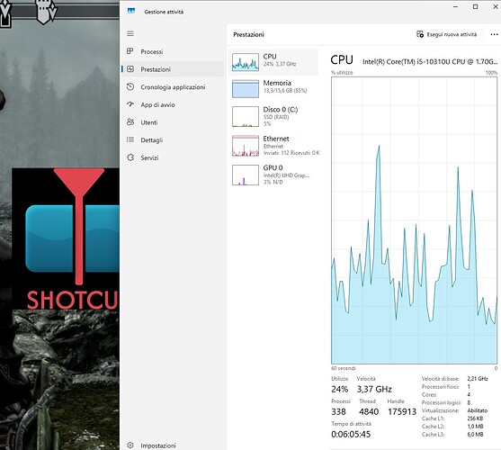Switch to the Utenti page
The height and width of the screenshot is (450, 501).
point(173,122)
